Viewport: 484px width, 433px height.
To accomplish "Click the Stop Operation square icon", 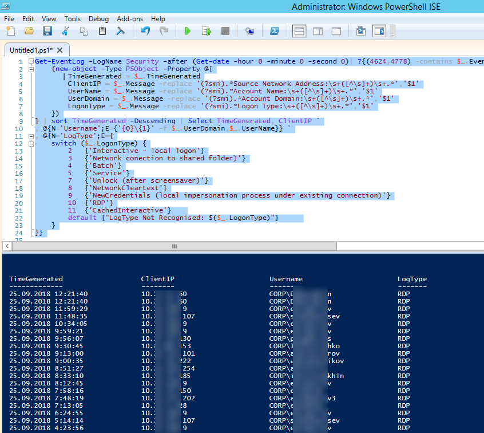I will click(x=225, y=31).
